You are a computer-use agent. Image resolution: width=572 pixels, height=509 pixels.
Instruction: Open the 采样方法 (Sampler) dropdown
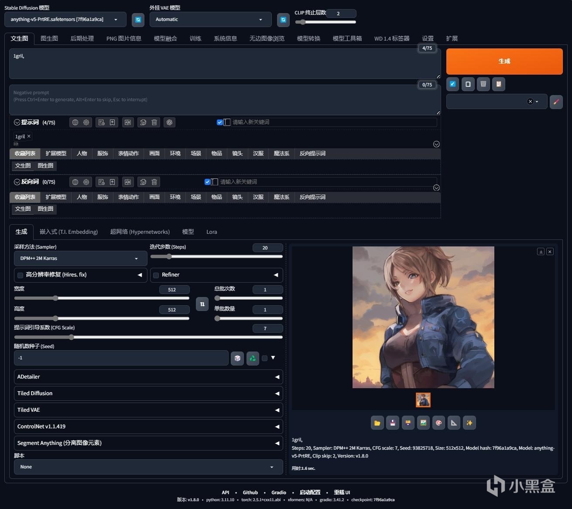[80, 259]
